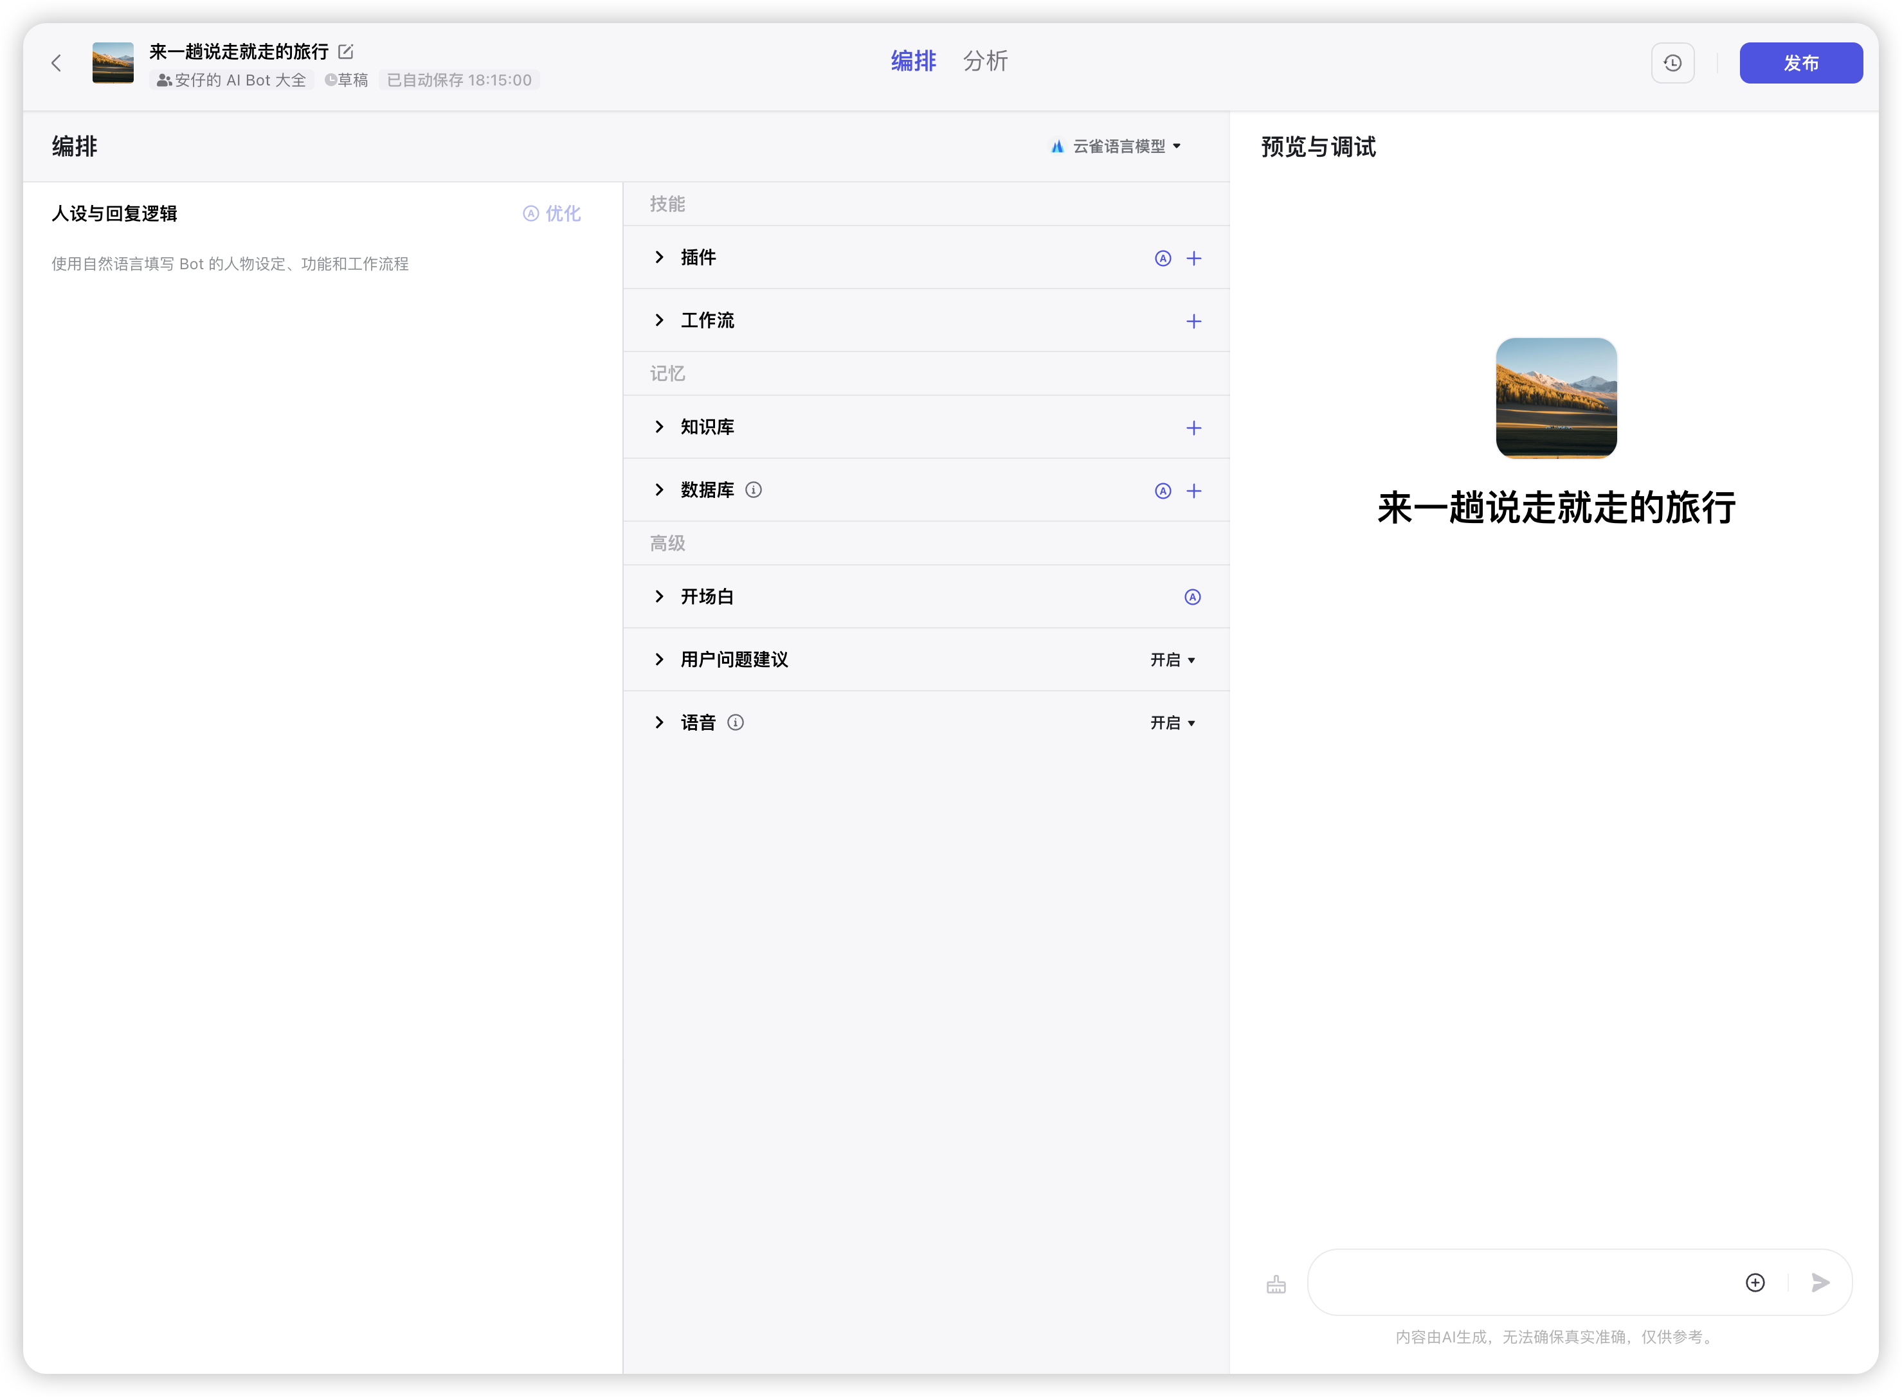Click the 优化 prompt optimize button

pos(552,213)
